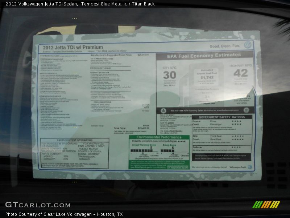
Task: Click the Total Price amount on the sticker
Action: [x=144, y=128]
